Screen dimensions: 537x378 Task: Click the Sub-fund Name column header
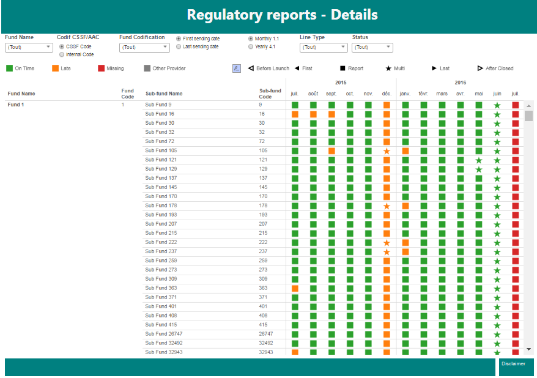163,94
